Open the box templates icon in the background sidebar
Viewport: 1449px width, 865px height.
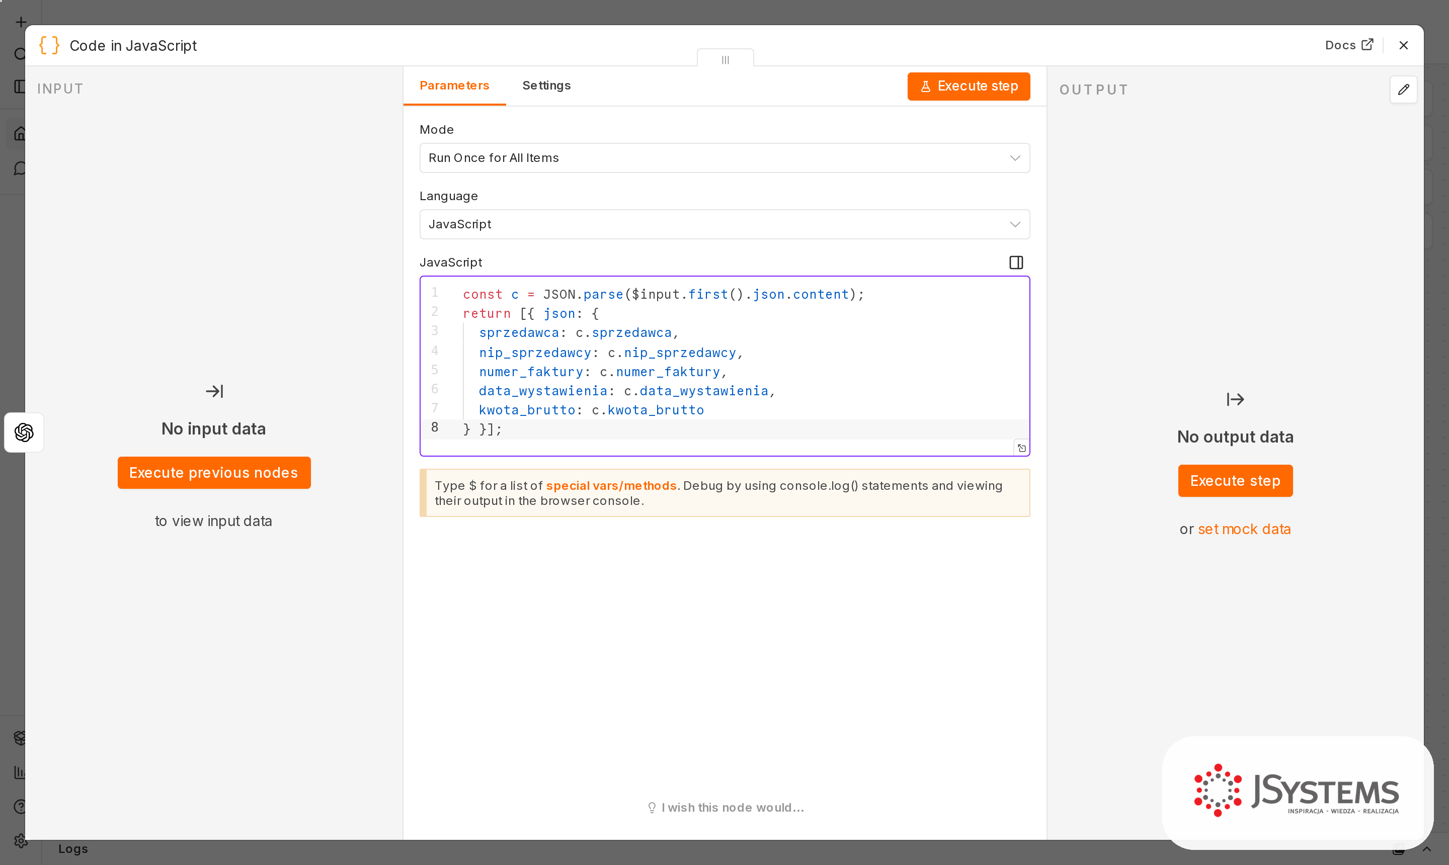(20, 738)
